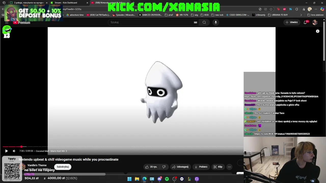
Task: Open YouTube notifications bell
Action: [x=305, y=22]
